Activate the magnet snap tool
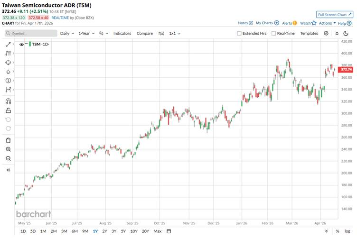357x238 pixels. [8, 101]
